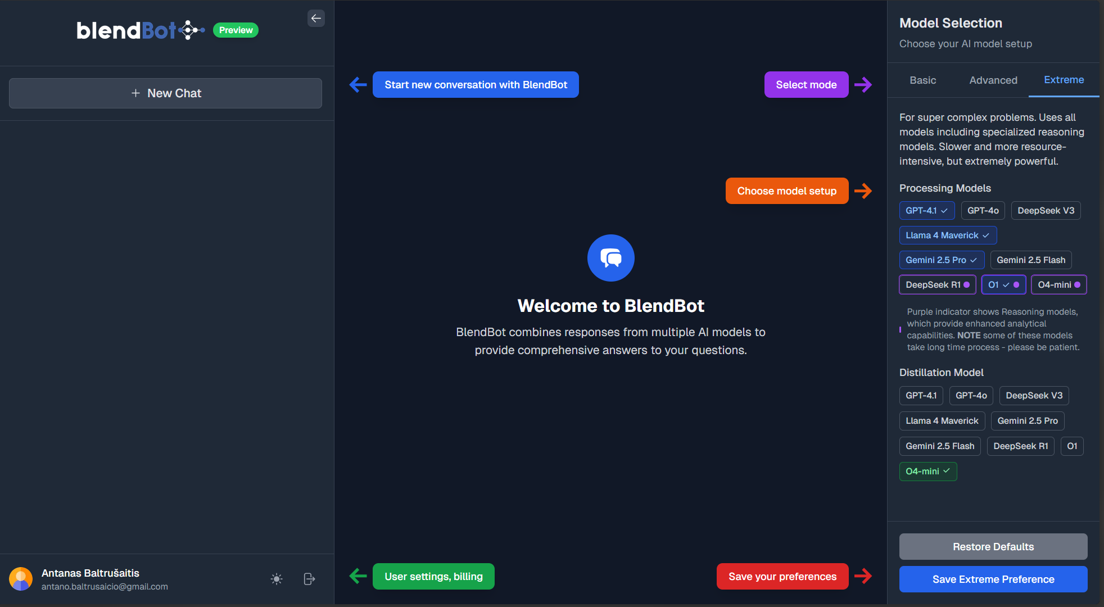Click Restore Defaults button
The height and width of the screenshot is (607, 1104).
993,547
